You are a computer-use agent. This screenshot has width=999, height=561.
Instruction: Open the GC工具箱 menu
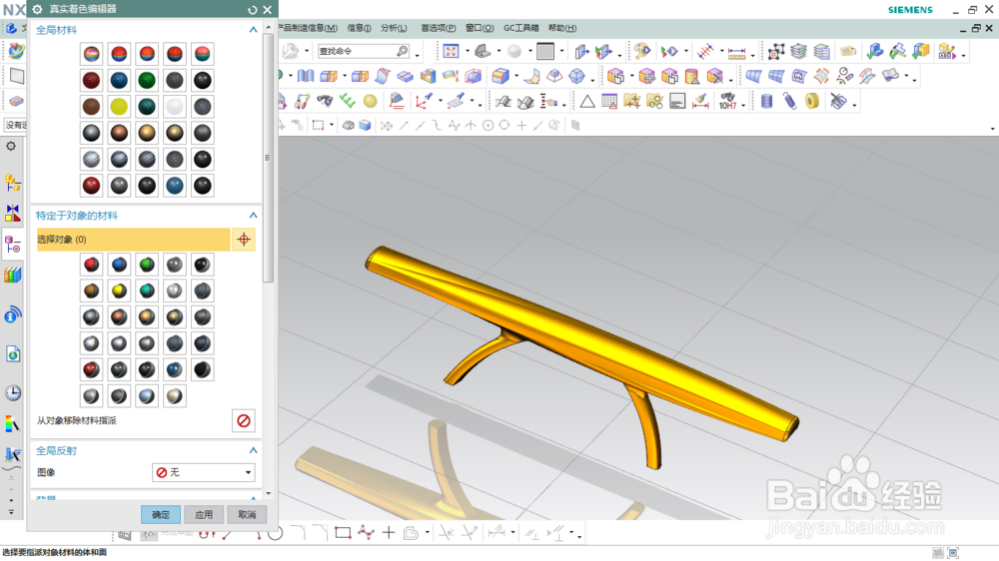point(521,28)
